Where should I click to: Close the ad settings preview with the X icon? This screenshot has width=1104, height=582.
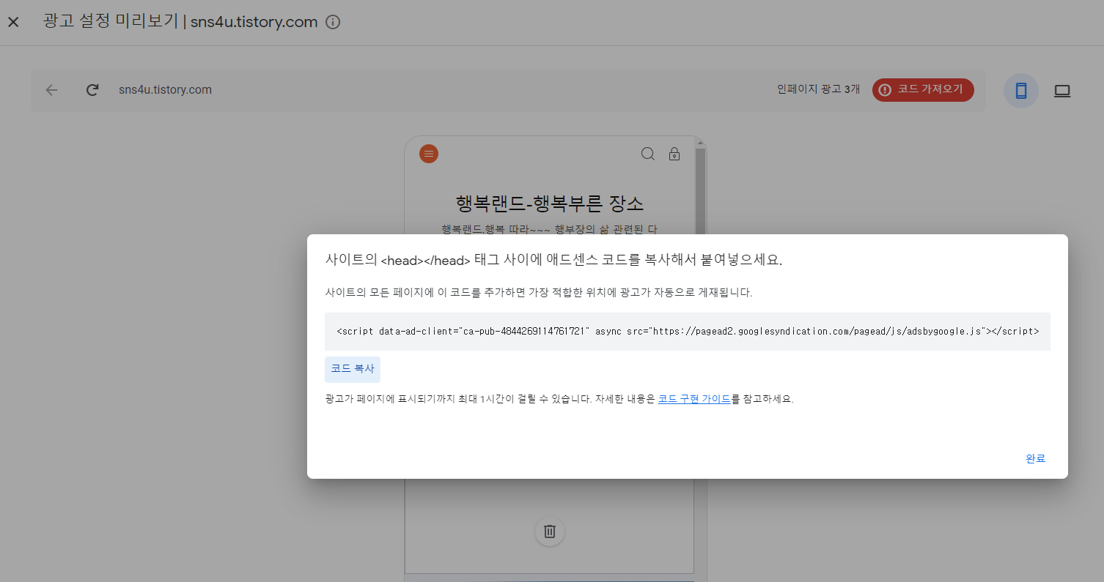(x=13, y=22)
